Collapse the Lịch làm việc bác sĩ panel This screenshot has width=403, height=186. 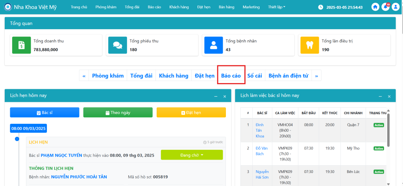coord(380,96)
